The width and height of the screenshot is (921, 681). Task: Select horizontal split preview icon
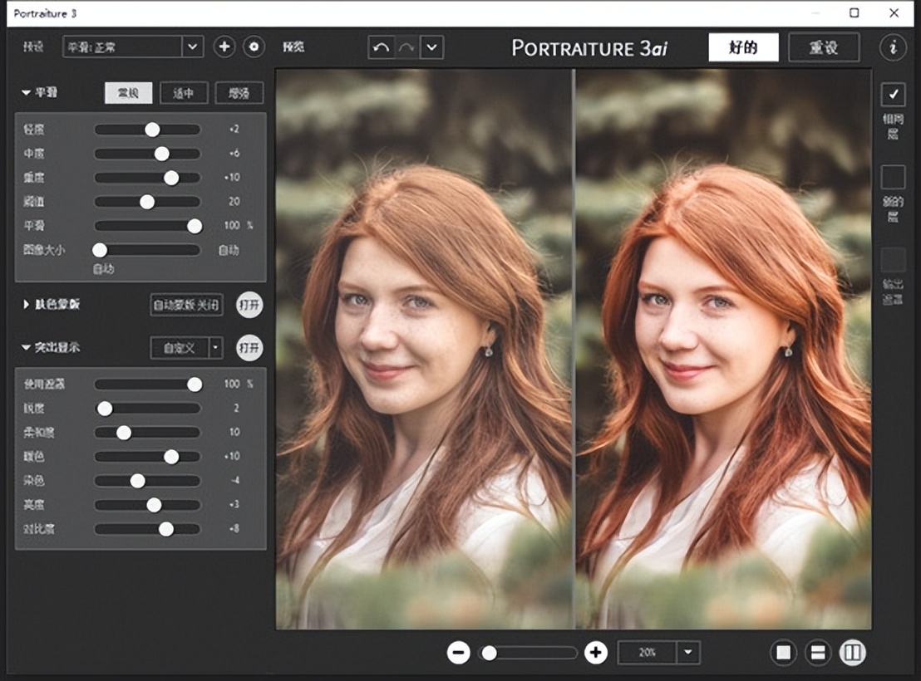(817, 653)
